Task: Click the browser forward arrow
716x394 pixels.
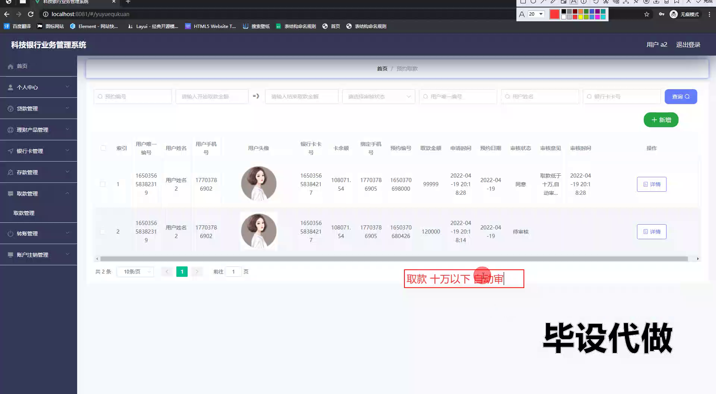Action: tap(19, 14)
